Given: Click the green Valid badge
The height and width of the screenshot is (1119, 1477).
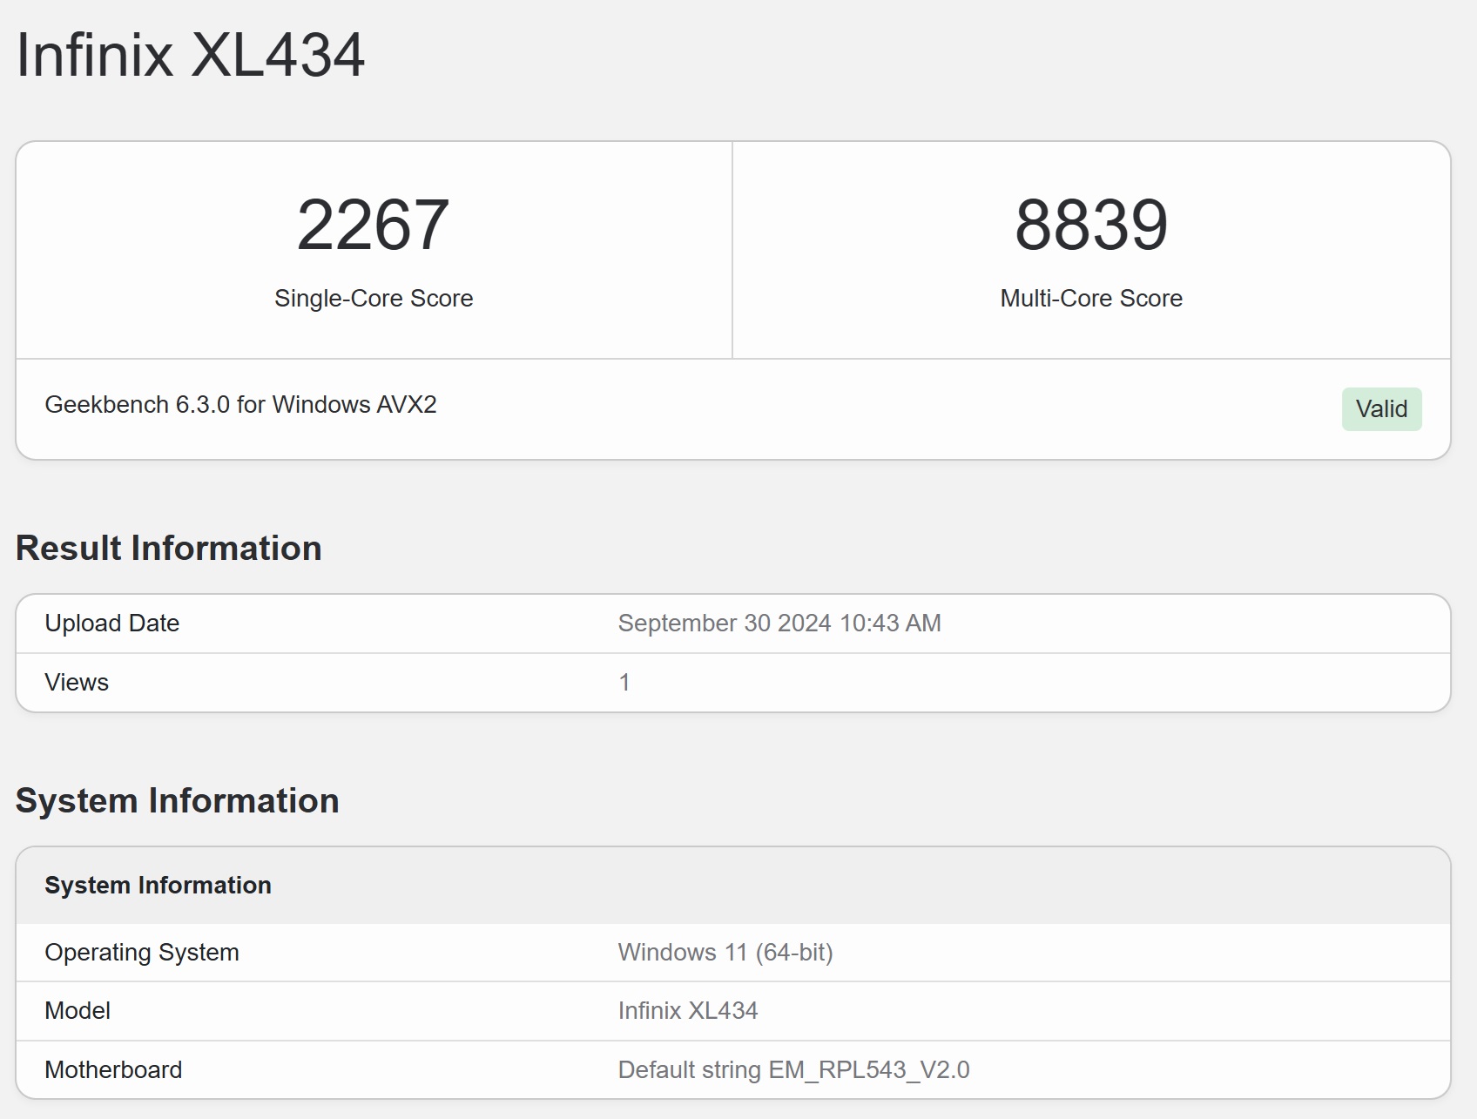Looking at the screenshot, I should (1381, 409).
